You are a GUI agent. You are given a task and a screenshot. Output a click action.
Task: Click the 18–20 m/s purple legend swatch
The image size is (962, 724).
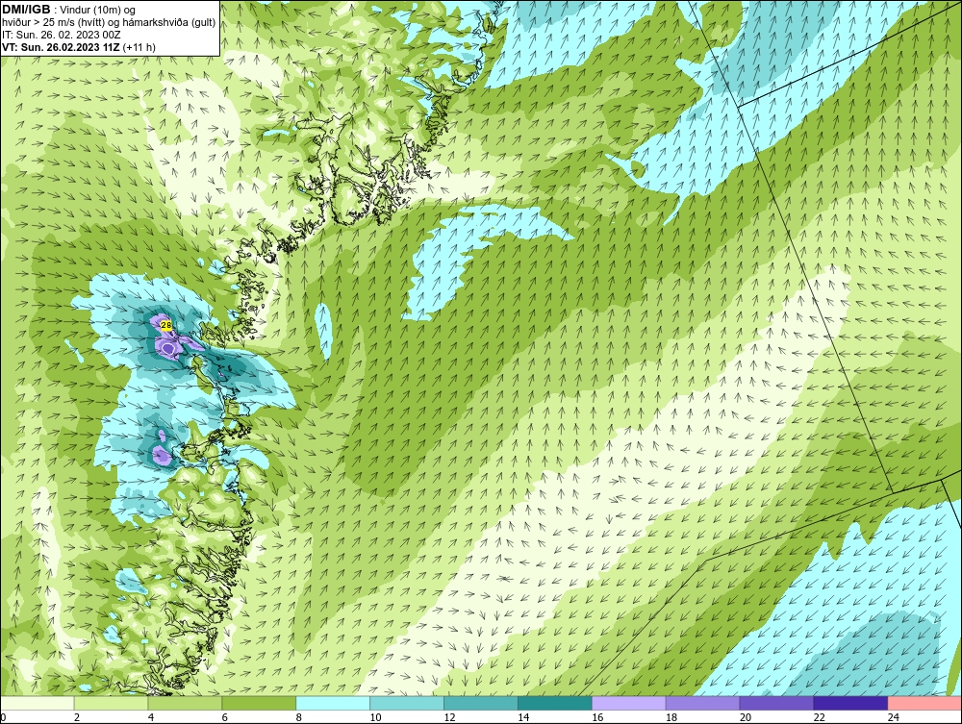tap(702, 703)
